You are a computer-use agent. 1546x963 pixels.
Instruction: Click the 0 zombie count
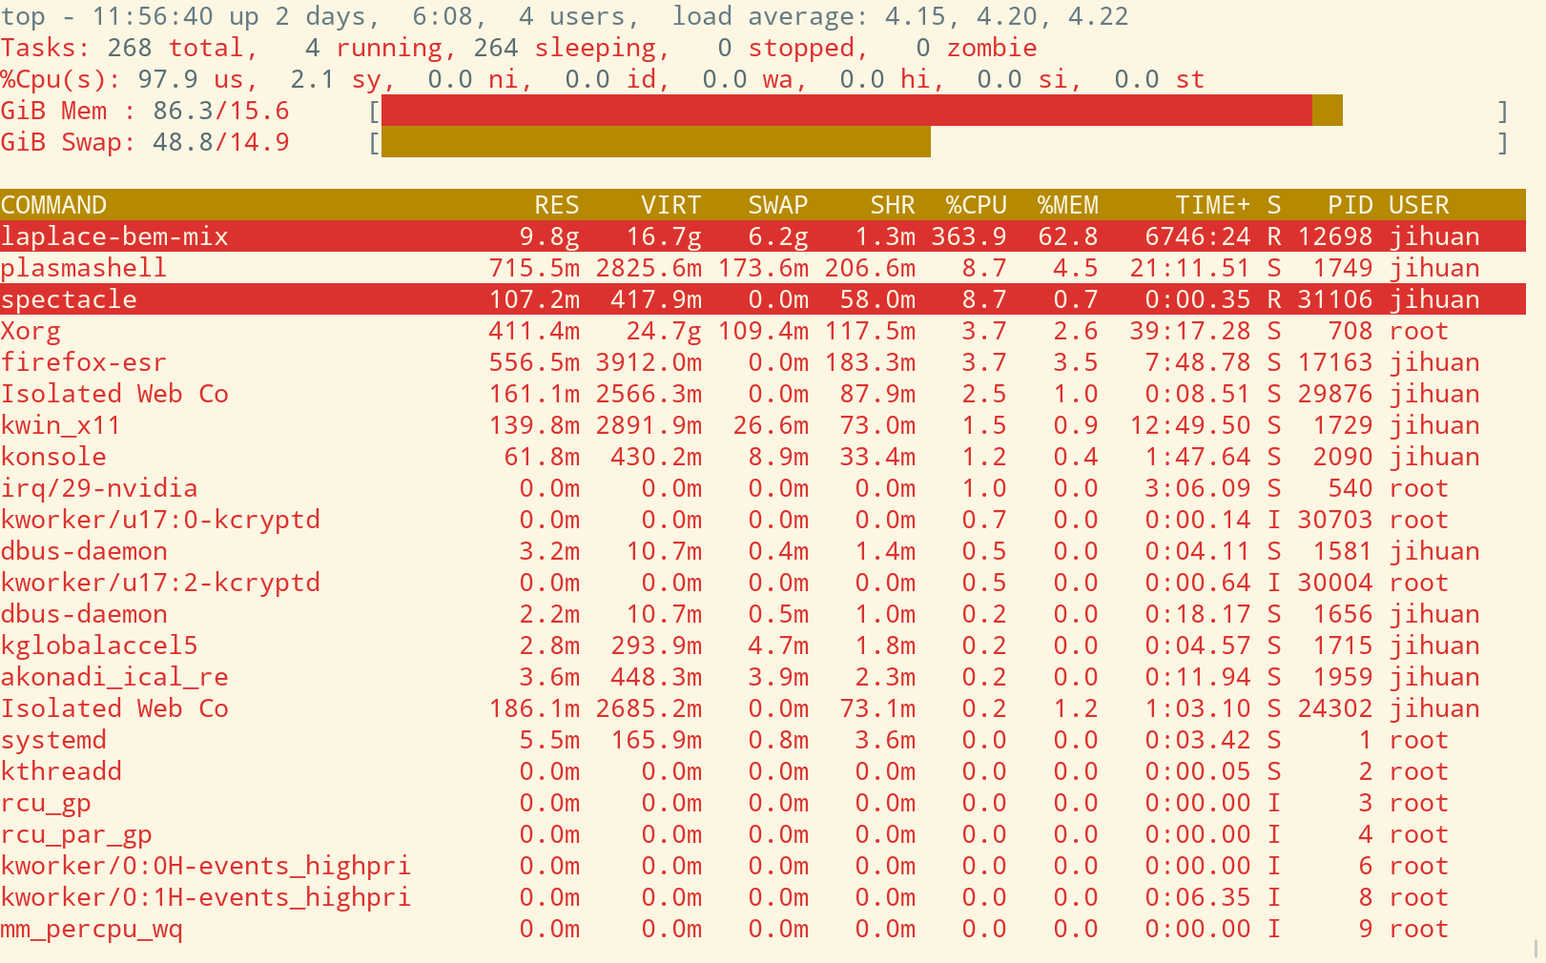click(977, 48)
